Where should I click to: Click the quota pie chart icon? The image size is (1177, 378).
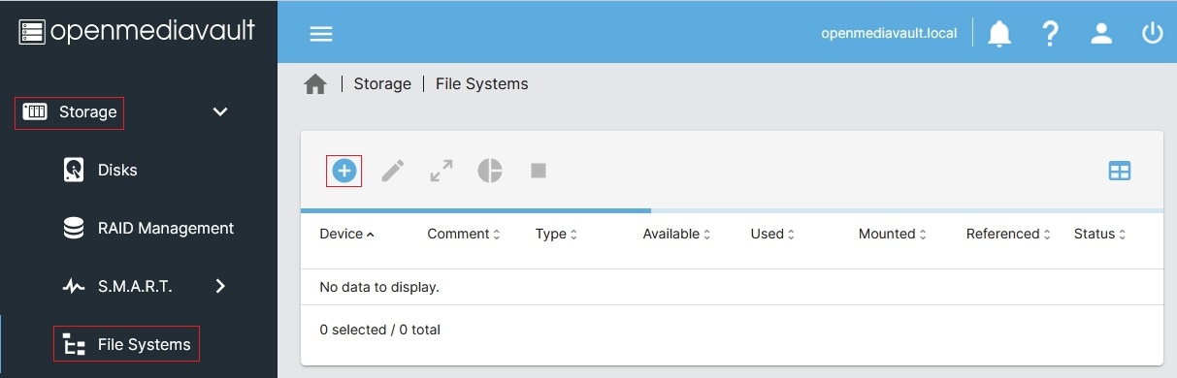490,172
